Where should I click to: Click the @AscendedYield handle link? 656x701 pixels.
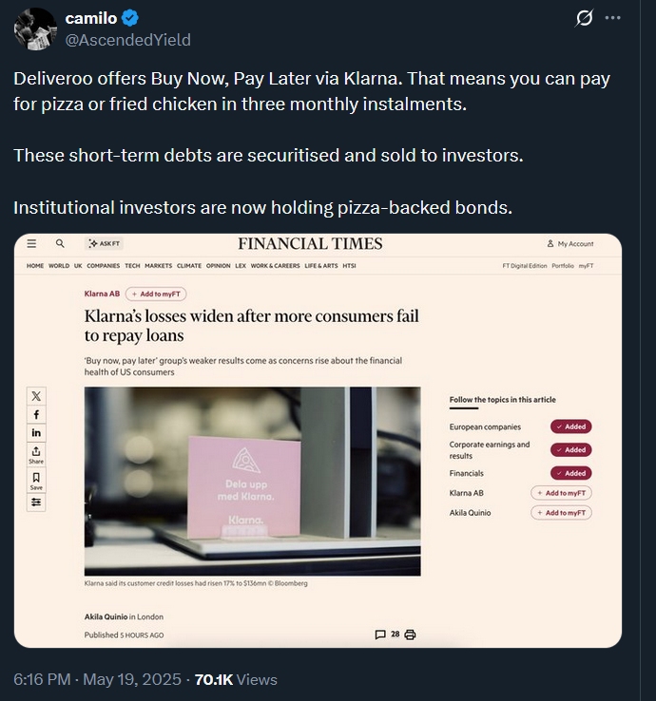click(x=128, y=40)
